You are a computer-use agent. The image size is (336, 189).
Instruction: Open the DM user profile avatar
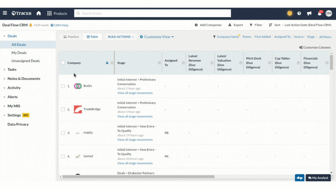[x=329, y=13]
